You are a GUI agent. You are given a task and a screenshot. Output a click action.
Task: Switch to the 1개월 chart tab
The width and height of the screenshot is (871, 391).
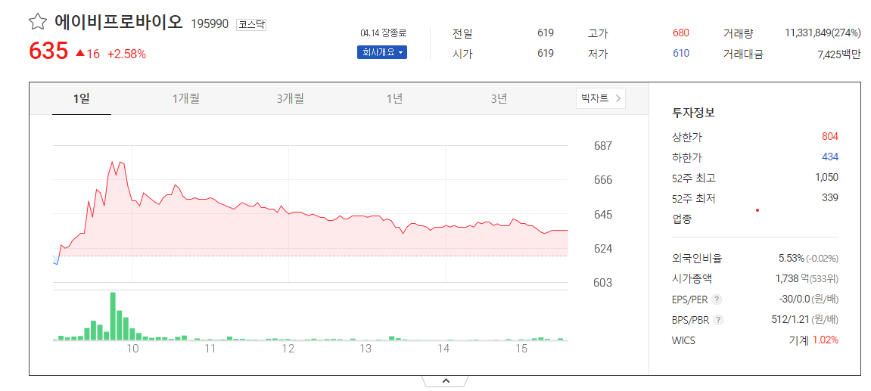click(x=185, y=99)
